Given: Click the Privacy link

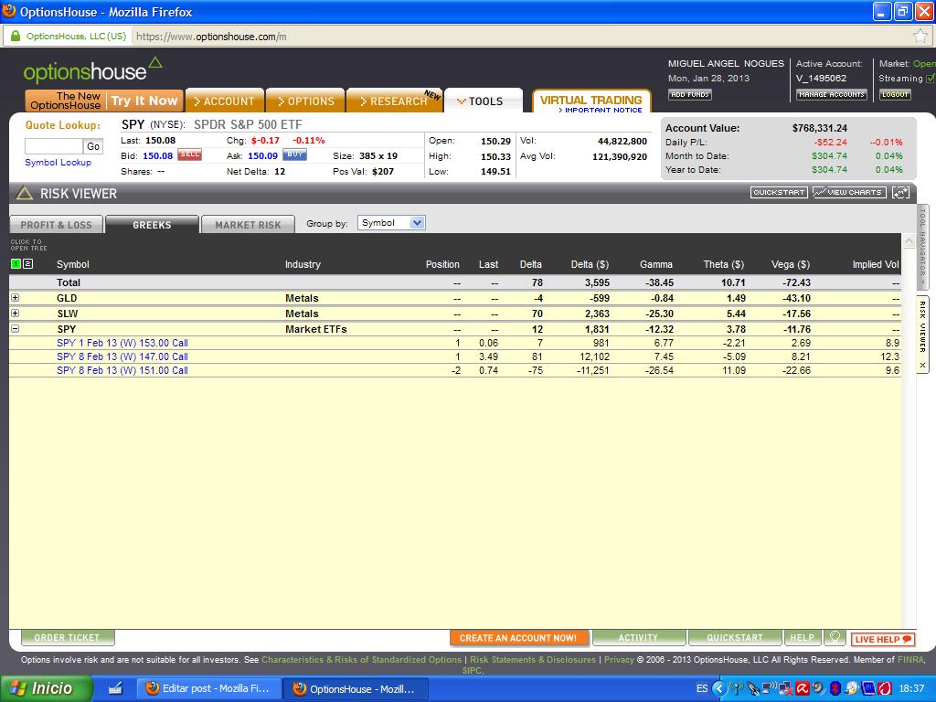Looking at the screenshot, I should (619, 660).
